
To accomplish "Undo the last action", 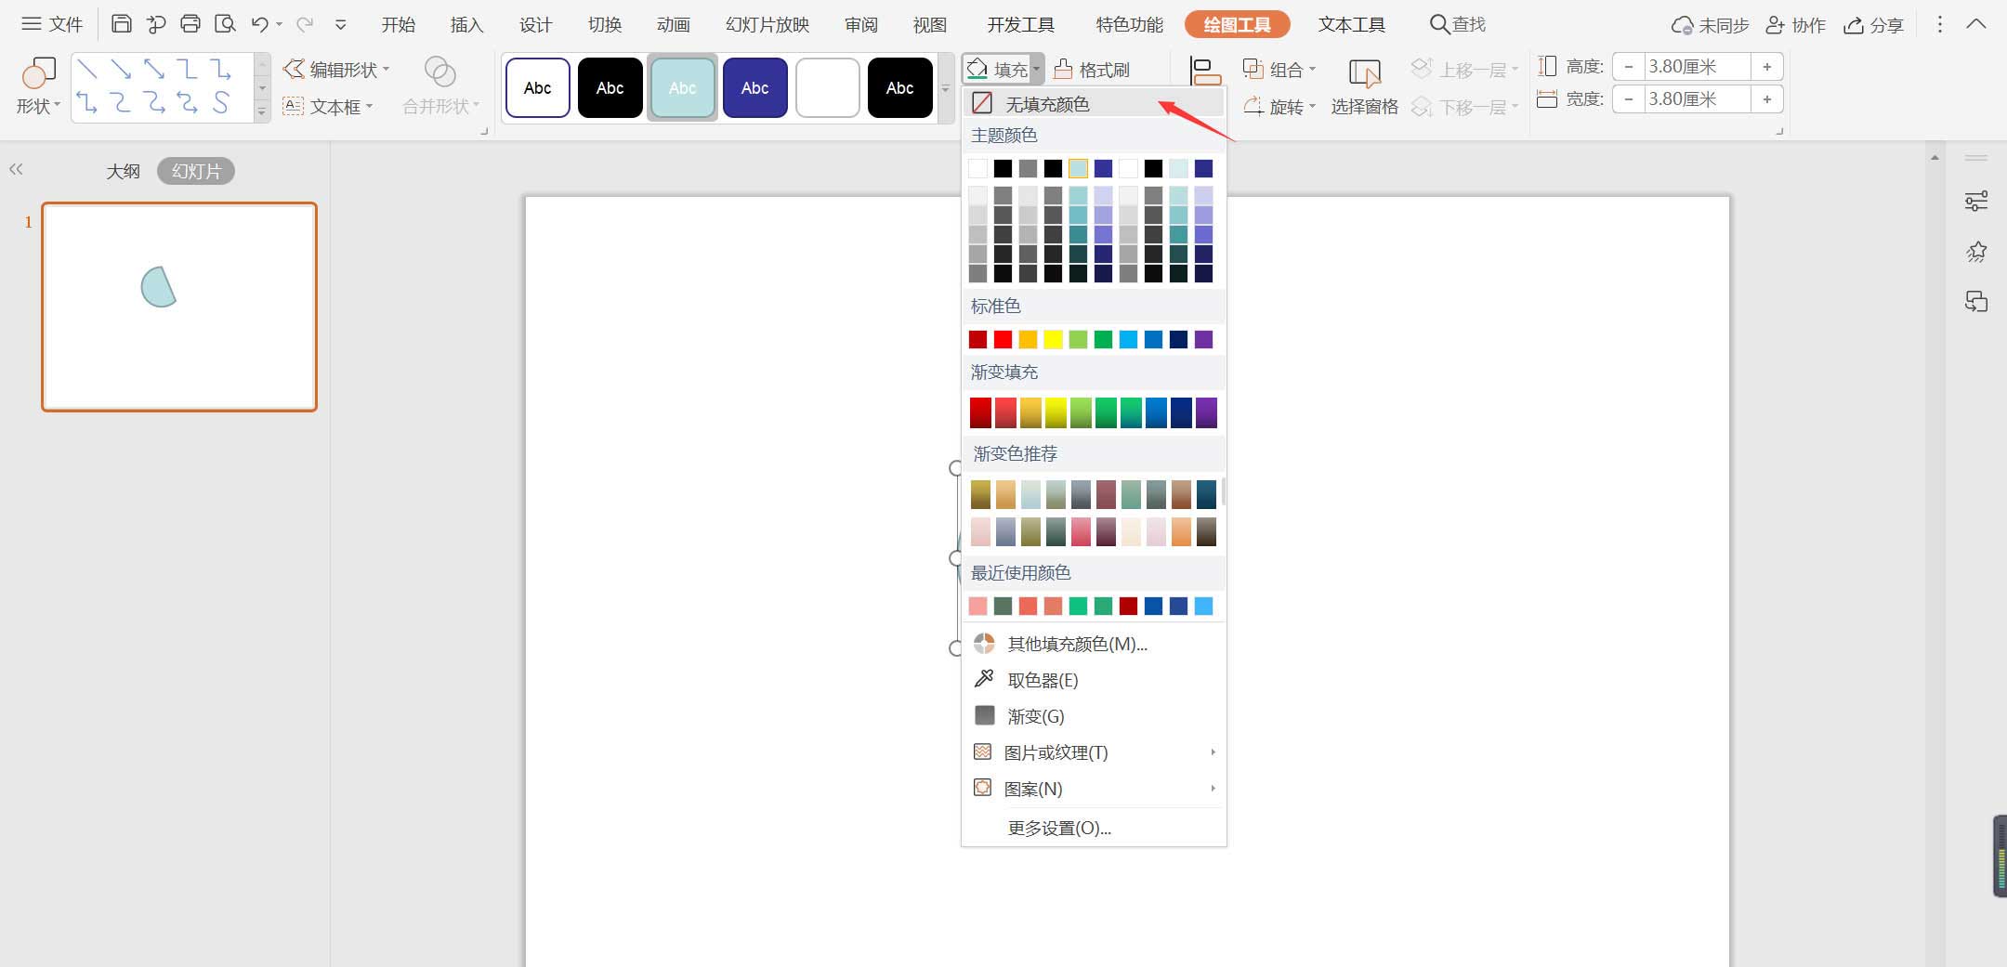I will (260, 24).
